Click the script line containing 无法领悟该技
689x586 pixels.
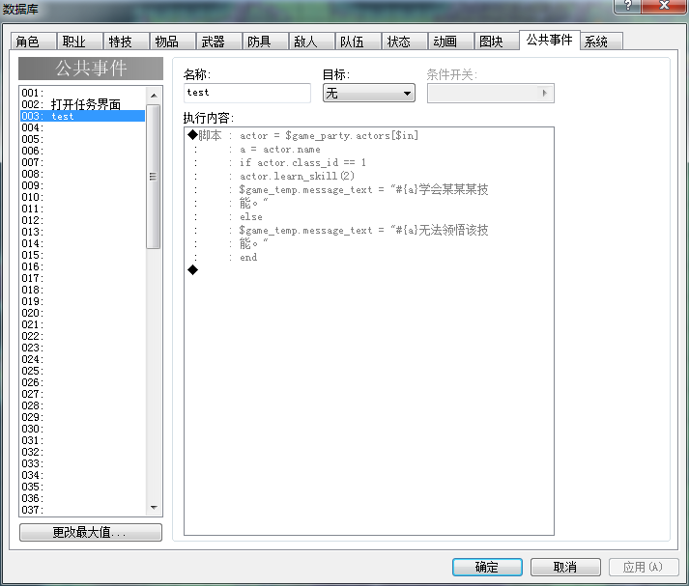click(369, 230)
